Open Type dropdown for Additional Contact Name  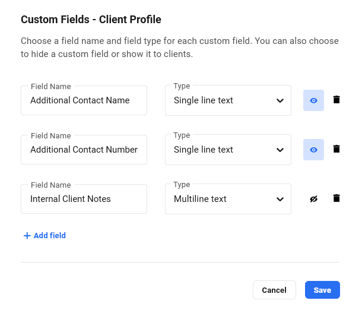click(228, 100)
